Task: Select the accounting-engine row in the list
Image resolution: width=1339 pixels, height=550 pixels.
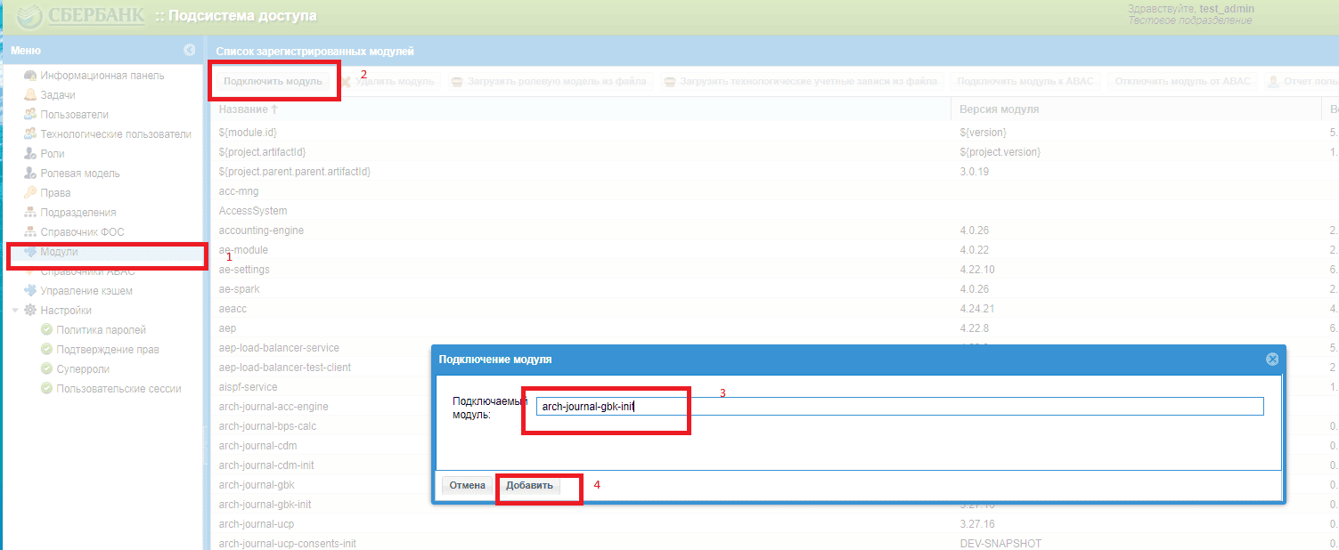Action: coord(261,231)
